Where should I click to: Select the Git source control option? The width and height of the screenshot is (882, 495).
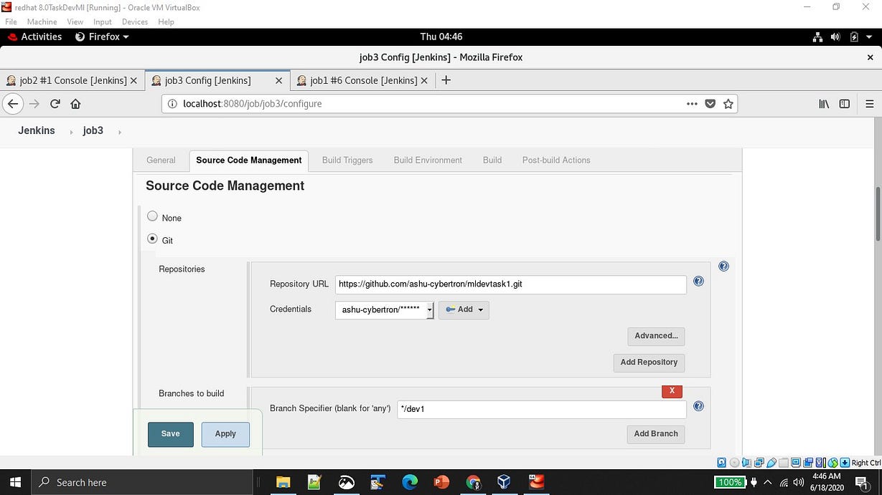(152, 239)
